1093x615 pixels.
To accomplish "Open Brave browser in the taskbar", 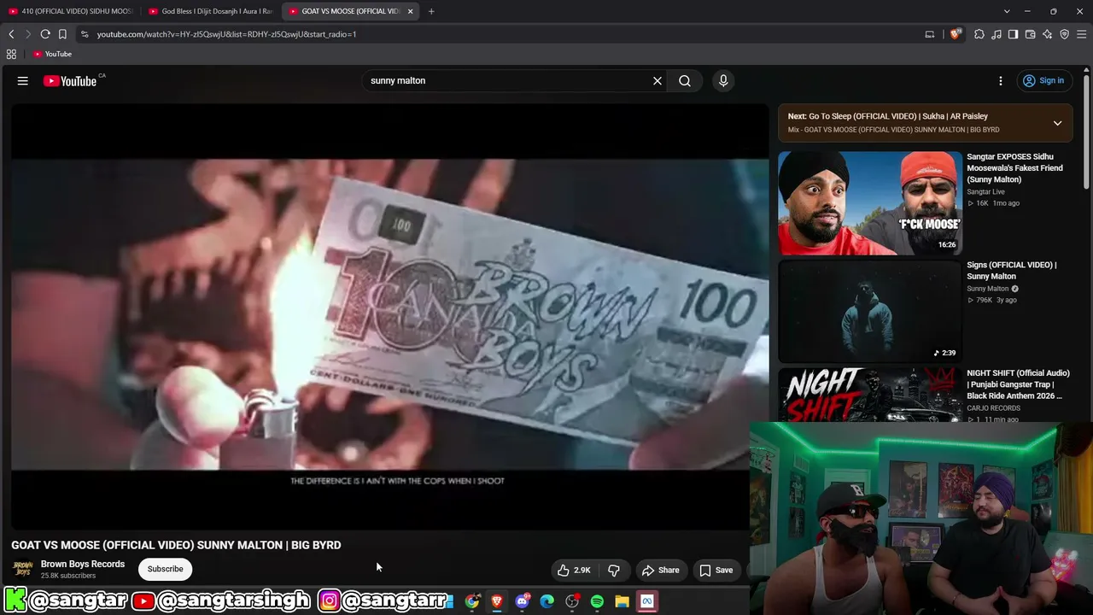I will click(x=497, y=601).
